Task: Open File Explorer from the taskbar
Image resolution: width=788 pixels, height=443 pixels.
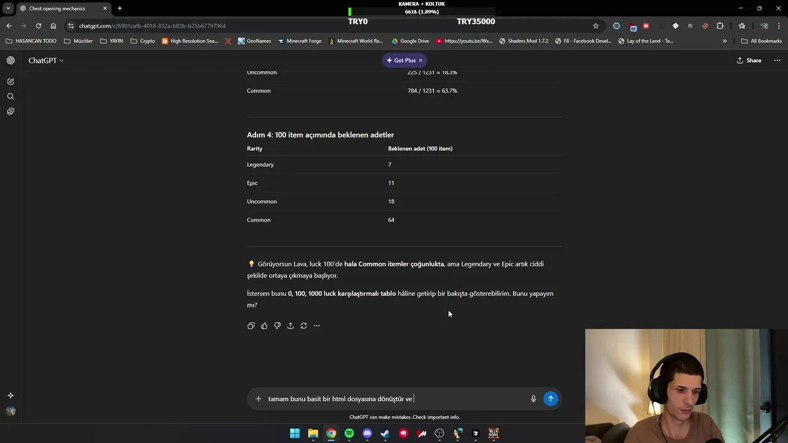Action: click(313, 434)
